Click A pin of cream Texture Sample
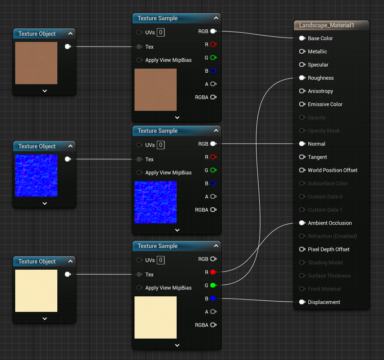 coord(213,312)
